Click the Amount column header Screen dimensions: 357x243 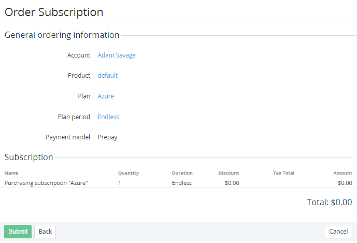(342, 173)
